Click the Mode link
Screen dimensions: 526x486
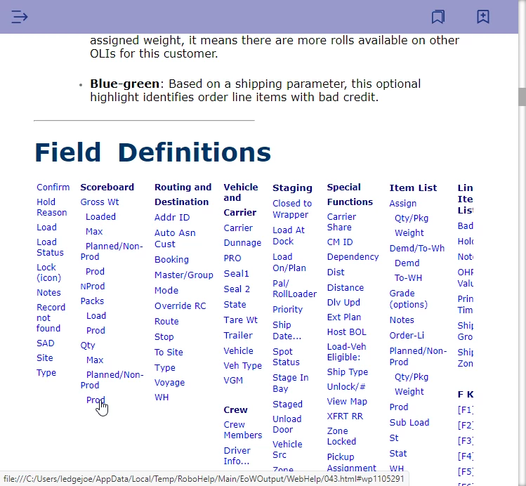[166, 291]
